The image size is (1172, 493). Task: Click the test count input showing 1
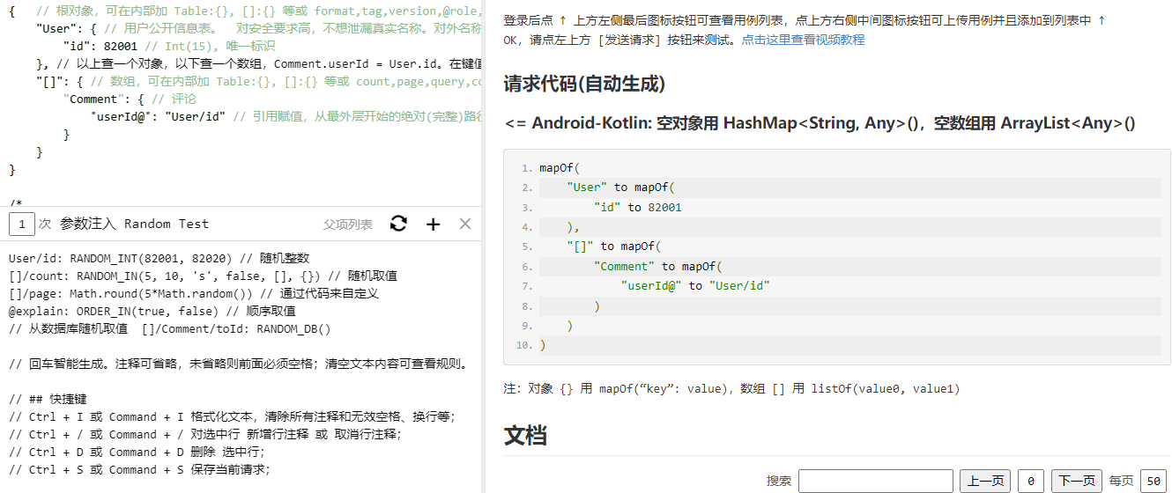click(x=22, y=224)
